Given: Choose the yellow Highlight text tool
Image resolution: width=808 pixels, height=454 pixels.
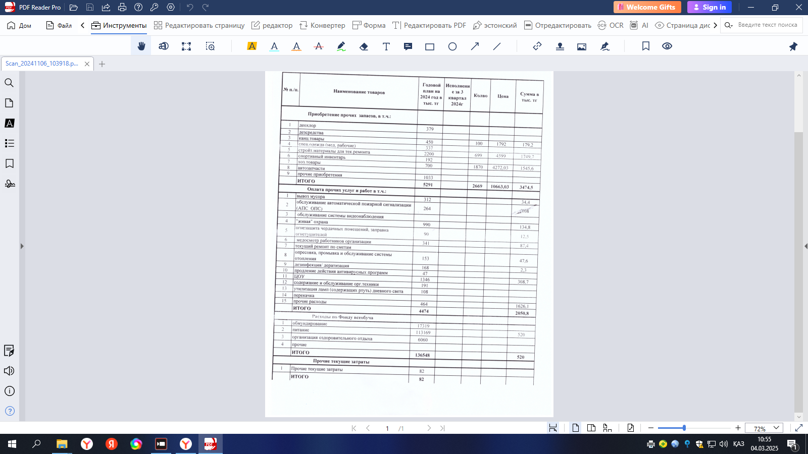Looking at the screenshot, I should tap(252, 46).
